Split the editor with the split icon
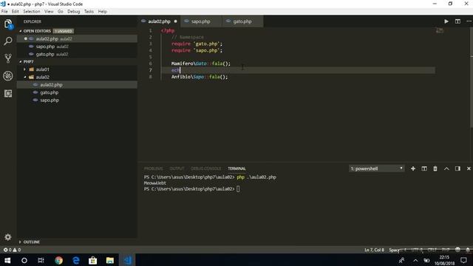The width and height of the screenshot is (473, 266). tap(457, 21)
